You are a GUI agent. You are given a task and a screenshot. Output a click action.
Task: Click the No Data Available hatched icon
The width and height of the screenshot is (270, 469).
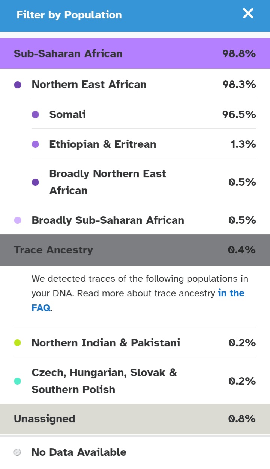18,452
